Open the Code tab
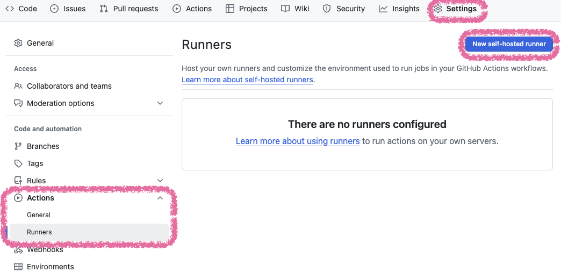This screenshot has height=279, width=561. pos(21,9)
